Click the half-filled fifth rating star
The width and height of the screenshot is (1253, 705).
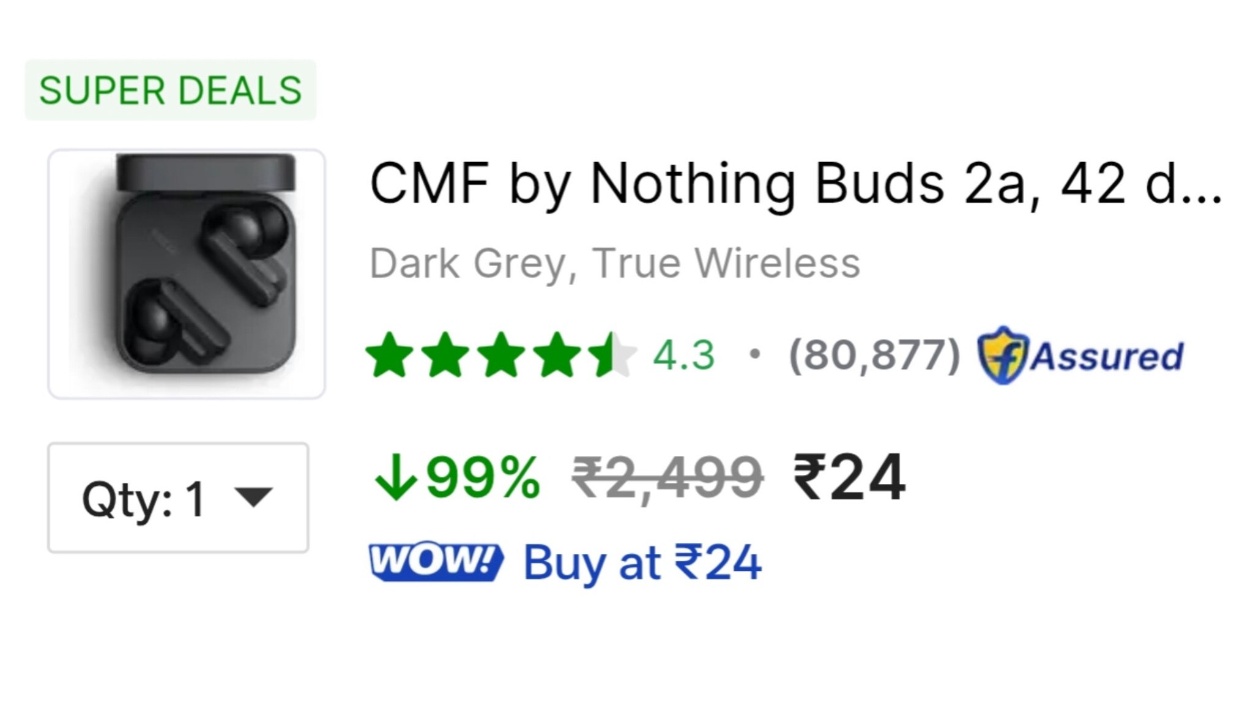pyautogui.click(x=612, y=355)
